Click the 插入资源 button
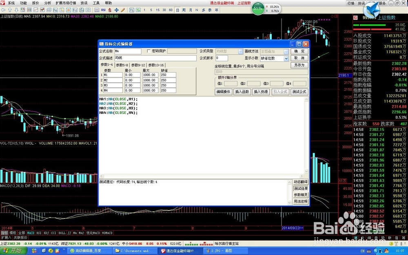The width and height of the screenshot is (408, 255). pyautogui.click(x=261, y=91)
